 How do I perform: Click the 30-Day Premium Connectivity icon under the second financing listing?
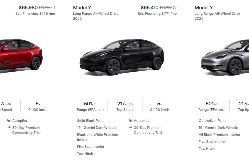(130, 128)
